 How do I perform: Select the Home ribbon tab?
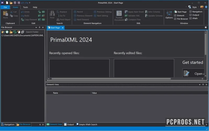click(15, 7)
